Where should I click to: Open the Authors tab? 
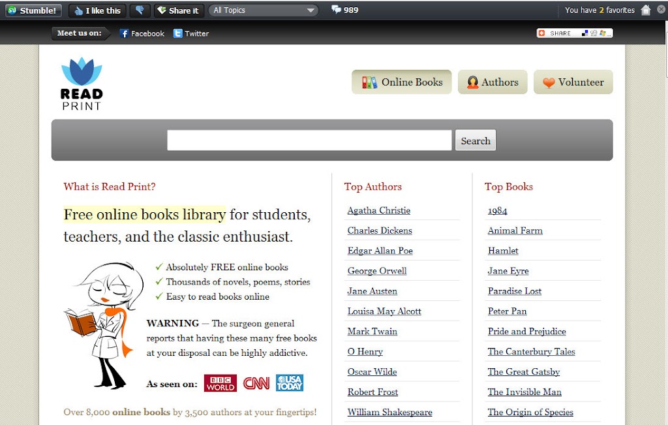[x=493, y=82]
